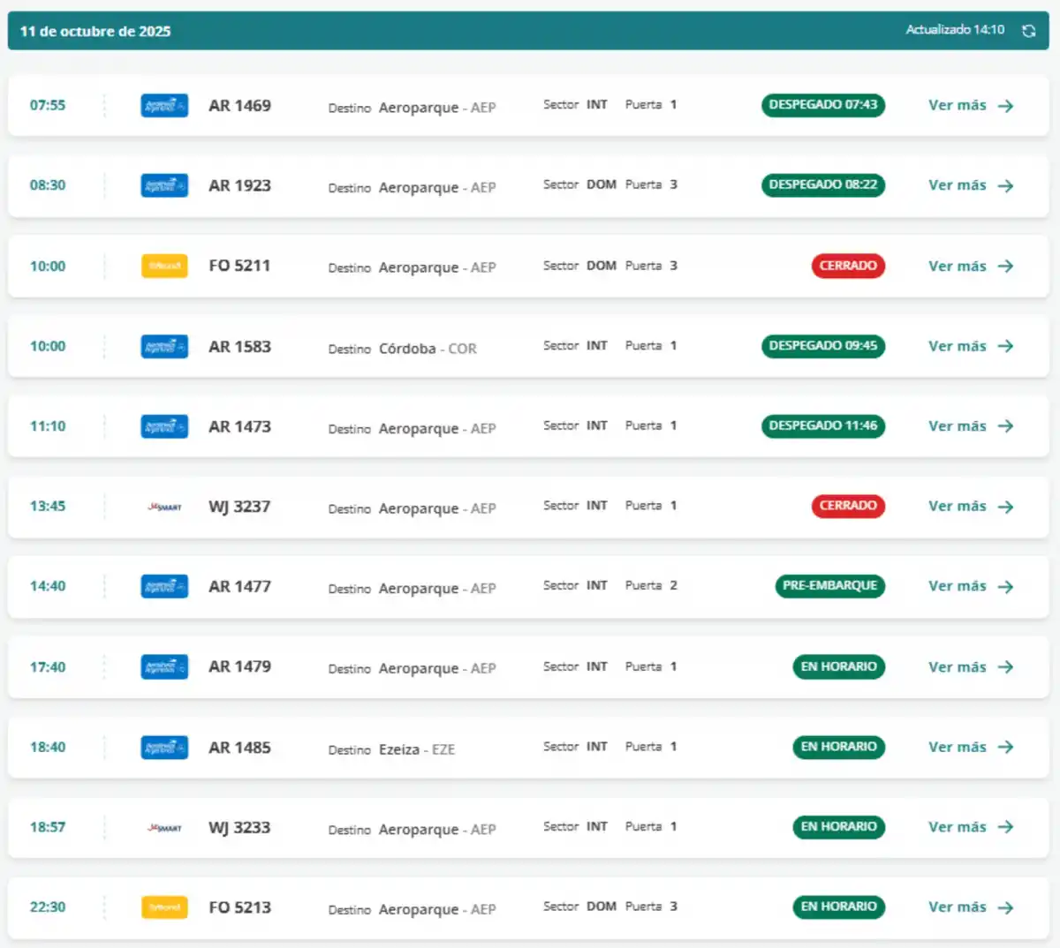This screenshot has width=1060, height=948.
Task: Click the arrow icon for flight AR 1477
Action: click(1005, 586)
